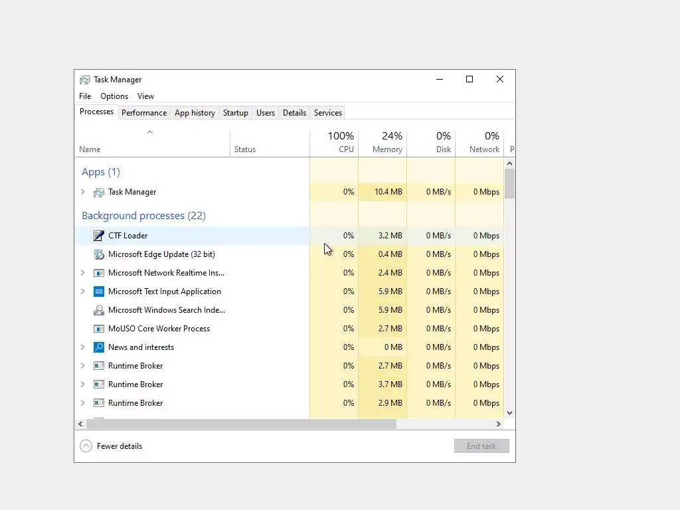This screenshot has width=680, height=510.
Task: Open the File menu
Action: pos(85,96)
